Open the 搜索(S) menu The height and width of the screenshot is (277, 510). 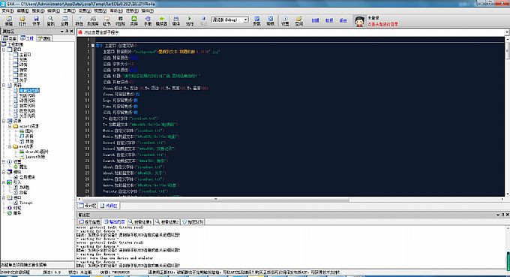pyautogui.click(x=38, y=11)
